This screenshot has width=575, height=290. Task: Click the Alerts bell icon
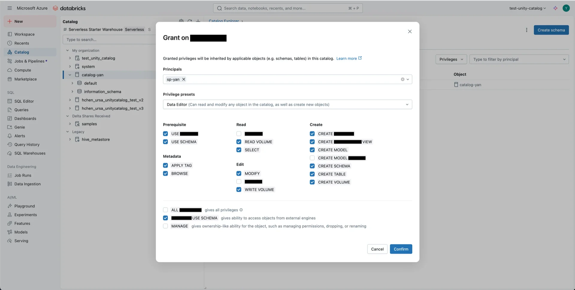pos(10,136)
